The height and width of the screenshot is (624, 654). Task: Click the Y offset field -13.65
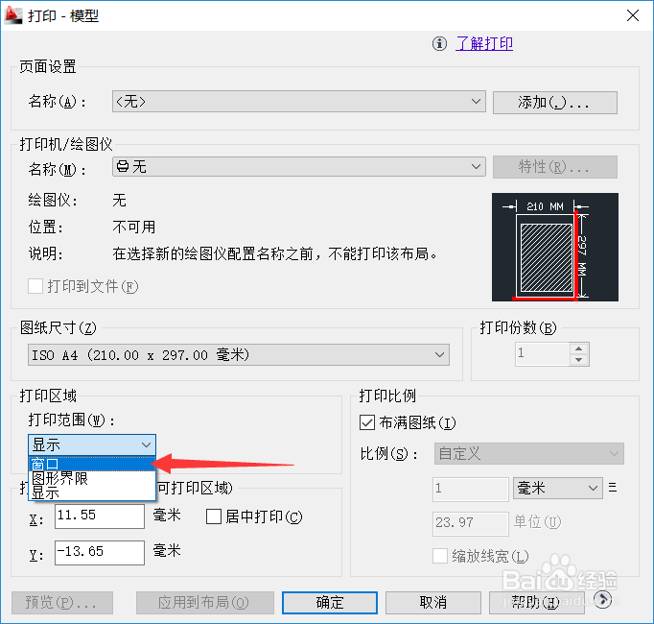[x=100, y=553]
